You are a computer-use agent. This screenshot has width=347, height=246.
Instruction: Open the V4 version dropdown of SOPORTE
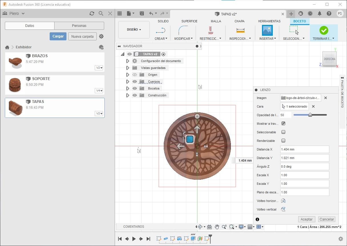[99, 91]
